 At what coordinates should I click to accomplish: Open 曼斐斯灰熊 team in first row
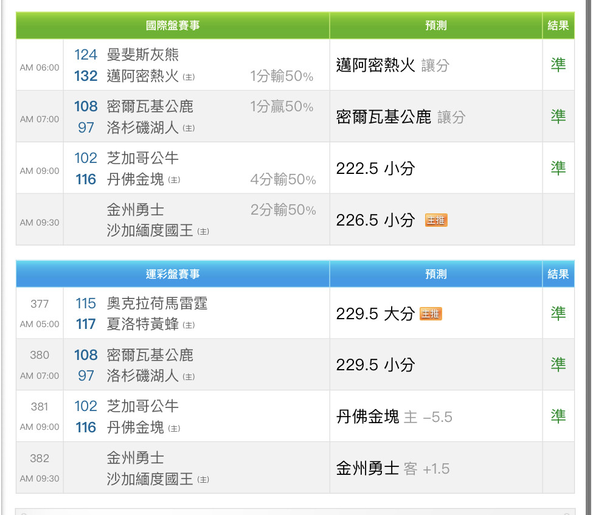coord(142,55)
